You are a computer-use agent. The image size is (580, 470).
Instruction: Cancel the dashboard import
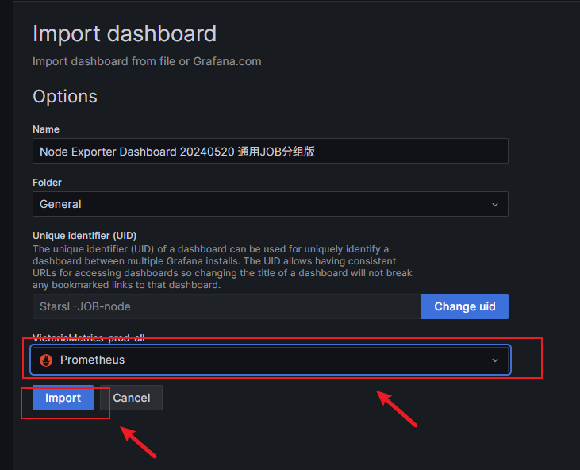tap(132, 398)
